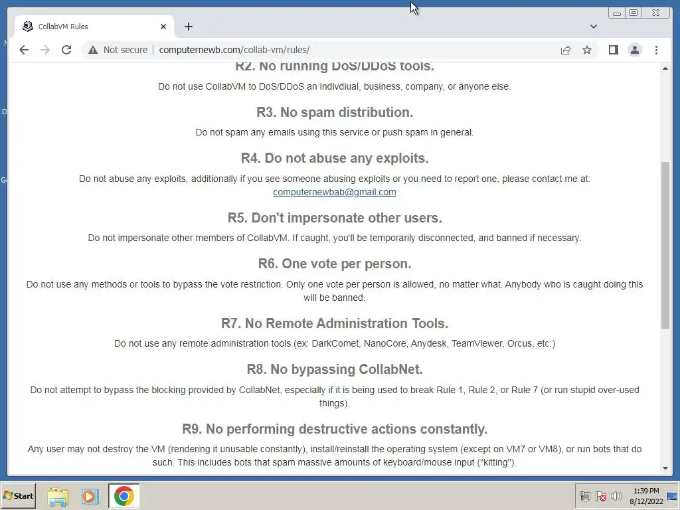Image resolution: width=680 pixels, height=510 pixels.
Task: Click heading 'R5. Don't impersonate other users.'
Action: [x=335, y=218]
